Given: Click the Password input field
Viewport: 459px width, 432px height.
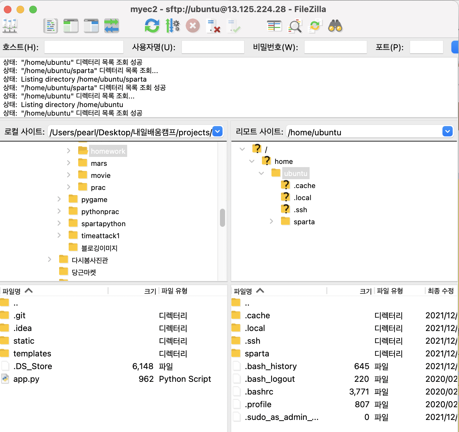Looking at the screenshot, I should click(x=336, y=47).
